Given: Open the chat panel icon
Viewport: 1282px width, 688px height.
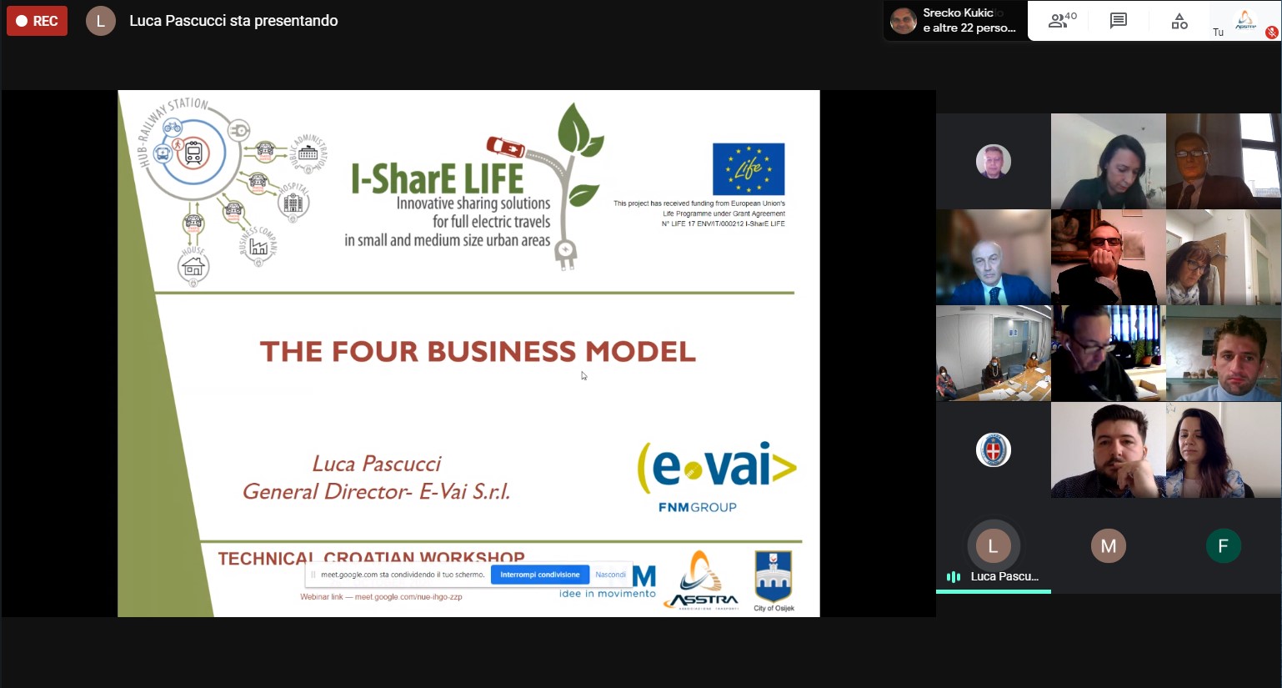Looking at the screenshot, I should pyautogui.click(x=1119, y=21).
